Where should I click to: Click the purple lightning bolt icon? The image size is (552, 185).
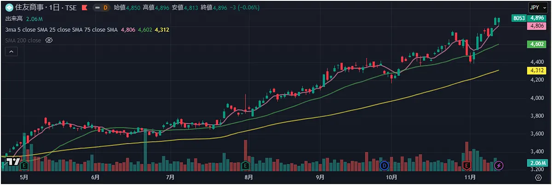point(499,165)
